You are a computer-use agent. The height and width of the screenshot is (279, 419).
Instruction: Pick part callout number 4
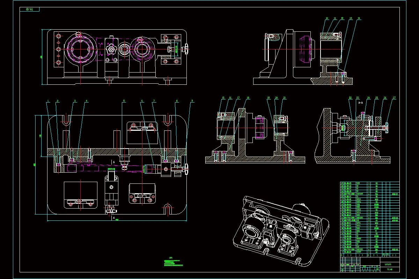click(x=87, y=101)
